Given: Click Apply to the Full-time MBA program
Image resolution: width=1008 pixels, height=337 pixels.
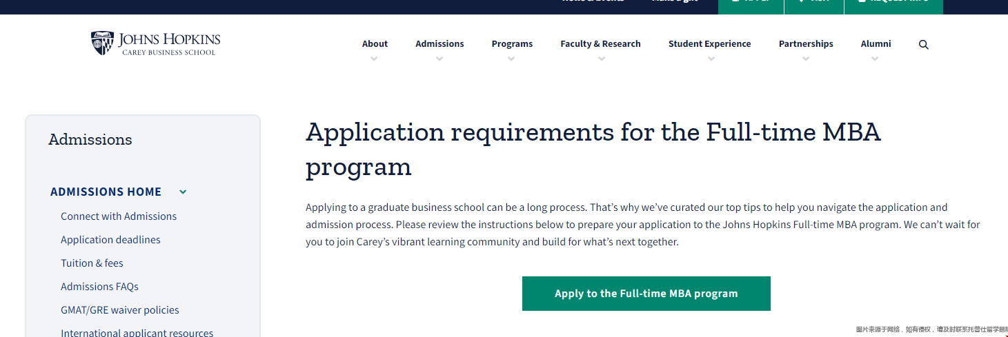Looking at the screenshot, I should click(x=646, y=294).
